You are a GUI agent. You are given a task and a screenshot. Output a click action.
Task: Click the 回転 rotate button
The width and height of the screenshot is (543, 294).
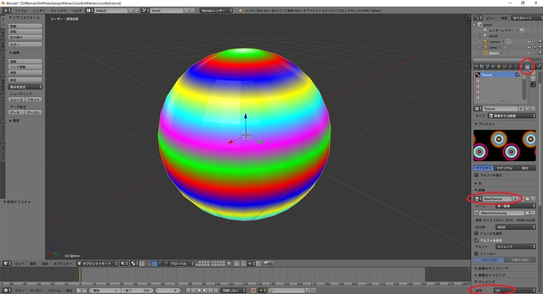pyautogui.click(x=25, y=31)
